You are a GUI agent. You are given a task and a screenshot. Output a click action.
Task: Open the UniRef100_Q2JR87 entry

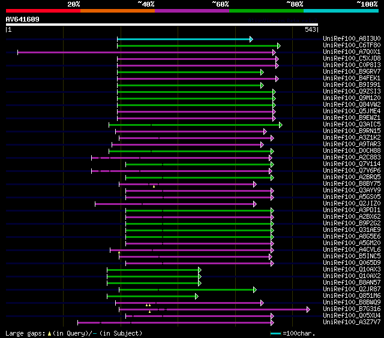click(x=352, y=289)
